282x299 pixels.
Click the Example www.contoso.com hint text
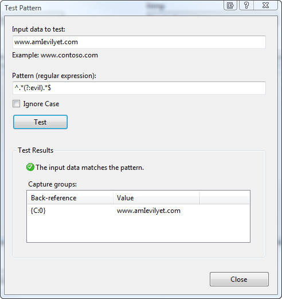pos(55,55)
